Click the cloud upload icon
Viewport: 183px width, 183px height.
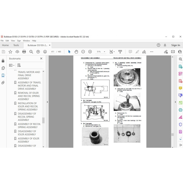[17, 52]
